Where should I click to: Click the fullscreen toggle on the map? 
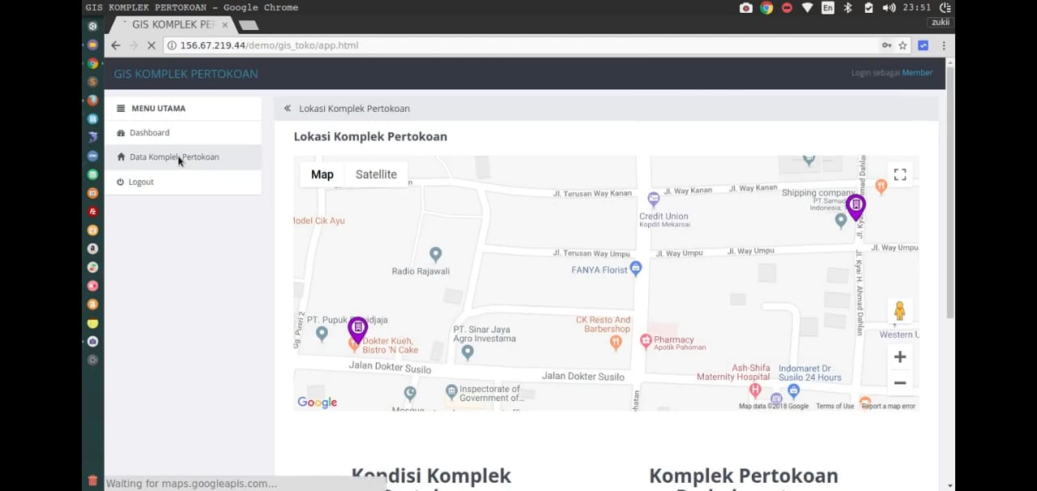point(899,174)
